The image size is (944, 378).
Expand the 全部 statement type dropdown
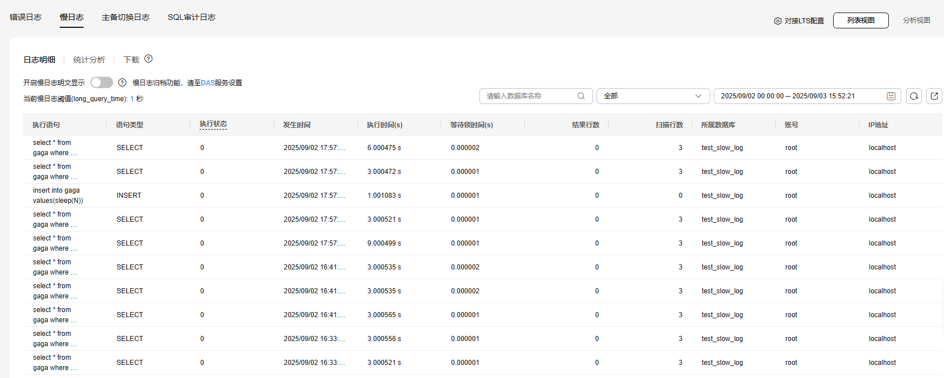tap(653, 96)
